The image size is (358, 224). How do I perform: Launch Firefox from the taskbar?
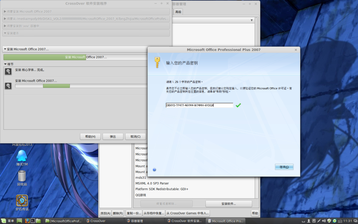27,221
